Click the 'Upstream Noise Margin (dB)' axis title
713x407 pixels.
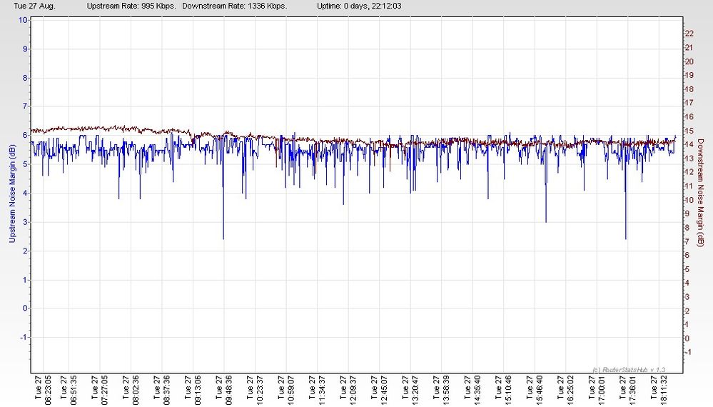[x=12, y=194]
